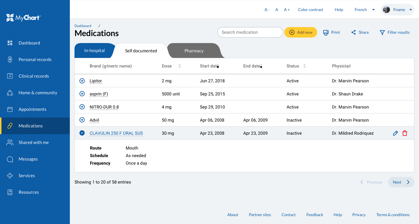Switch to the Pharmacy tab

194,51
